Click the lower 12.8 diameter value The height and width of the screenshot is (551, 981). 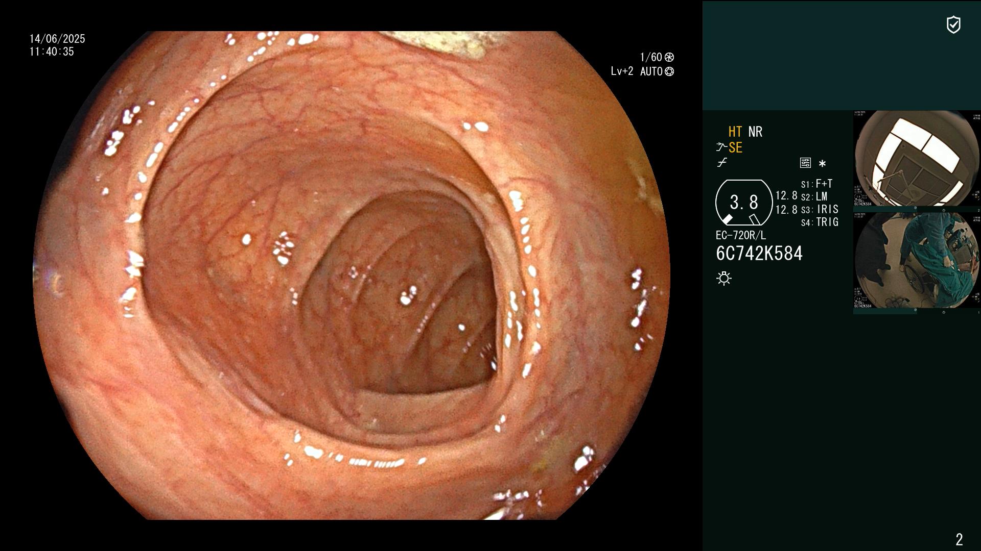coord(786,209)
